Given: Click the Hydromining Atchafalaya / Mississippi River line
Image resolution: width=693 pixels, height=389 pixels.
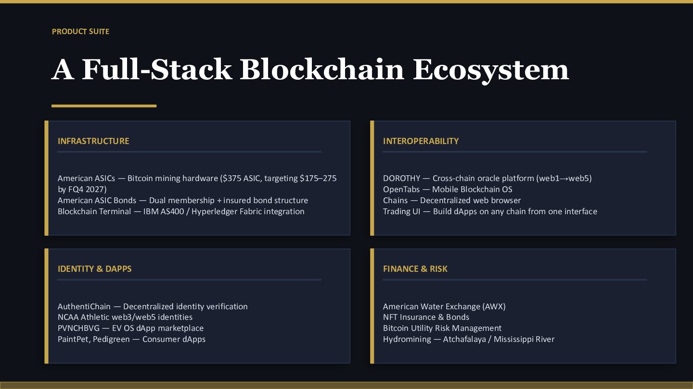Looking at the screenshot, I should coord(469,340).
